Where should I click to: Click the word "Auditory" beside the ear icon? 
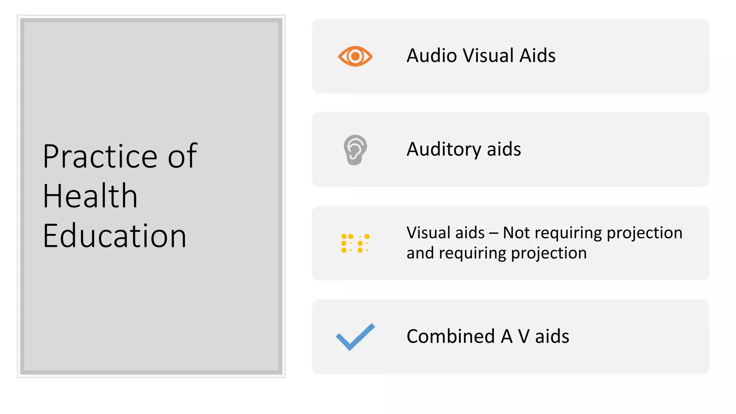[x=444, y=149]
